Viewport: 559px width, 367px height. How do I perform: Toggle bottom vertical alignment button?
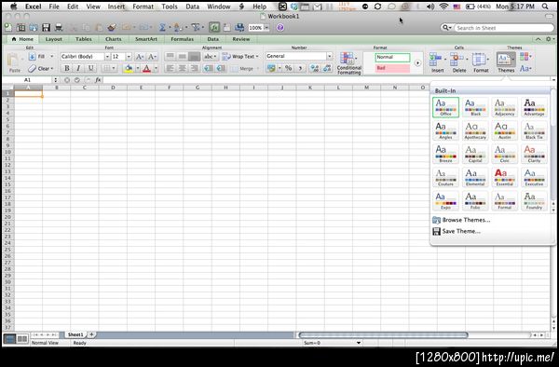coord(195,56)
